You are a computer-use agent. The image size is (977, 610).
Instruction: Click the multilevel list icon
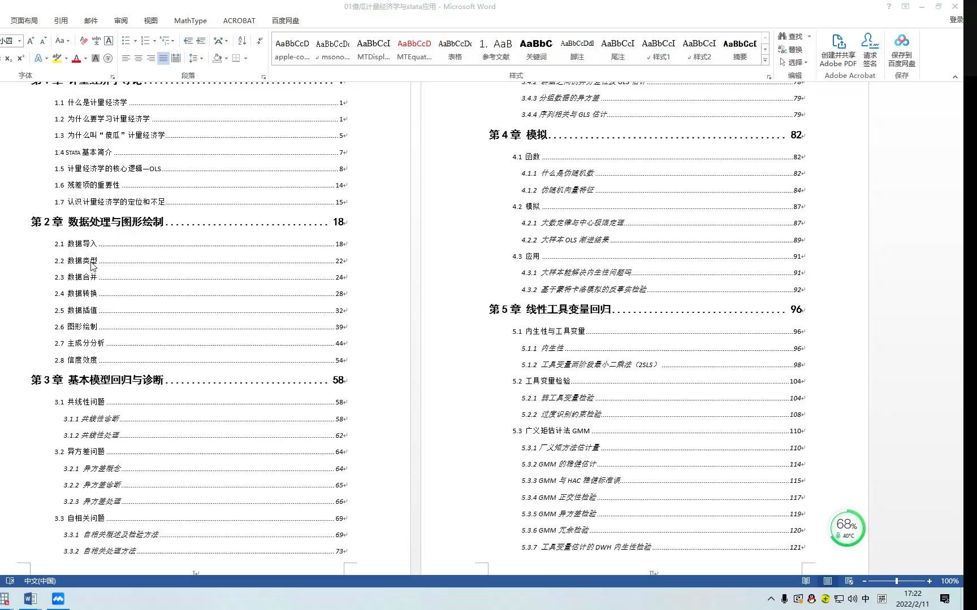(x=165, y=41)
